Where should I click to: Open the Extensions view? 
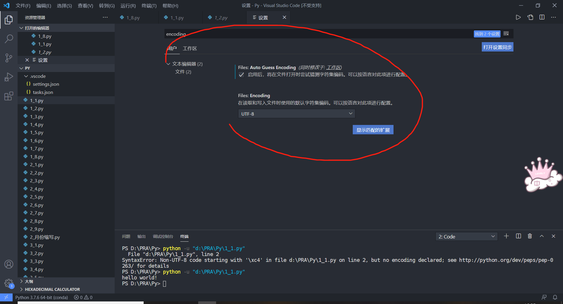pos(9,96)
